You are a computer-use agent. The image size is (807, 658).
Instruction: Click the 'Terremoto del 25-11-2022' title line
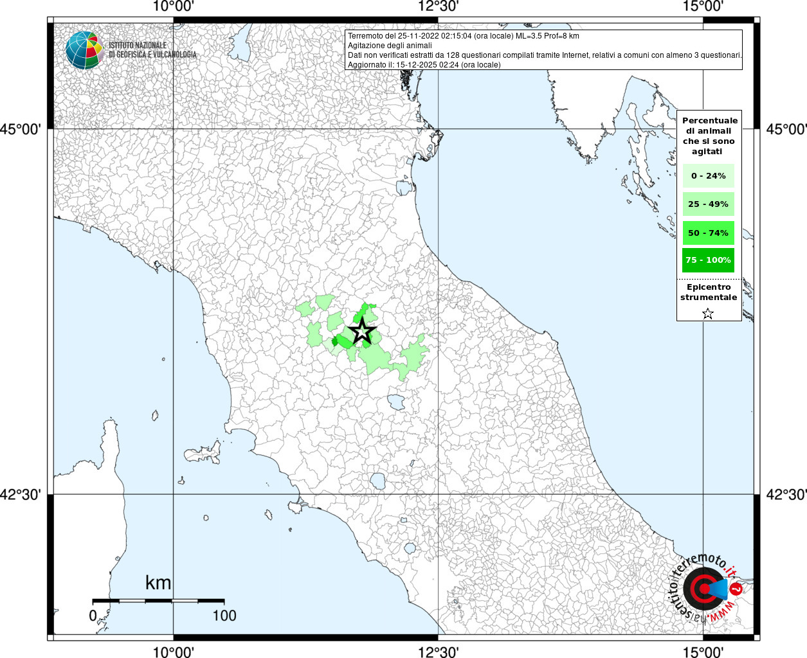tap(463, 36)
